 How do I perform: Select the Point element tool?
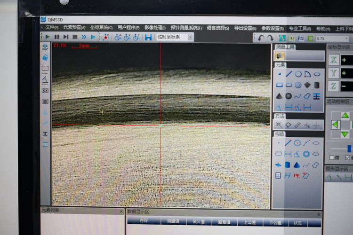280,74
